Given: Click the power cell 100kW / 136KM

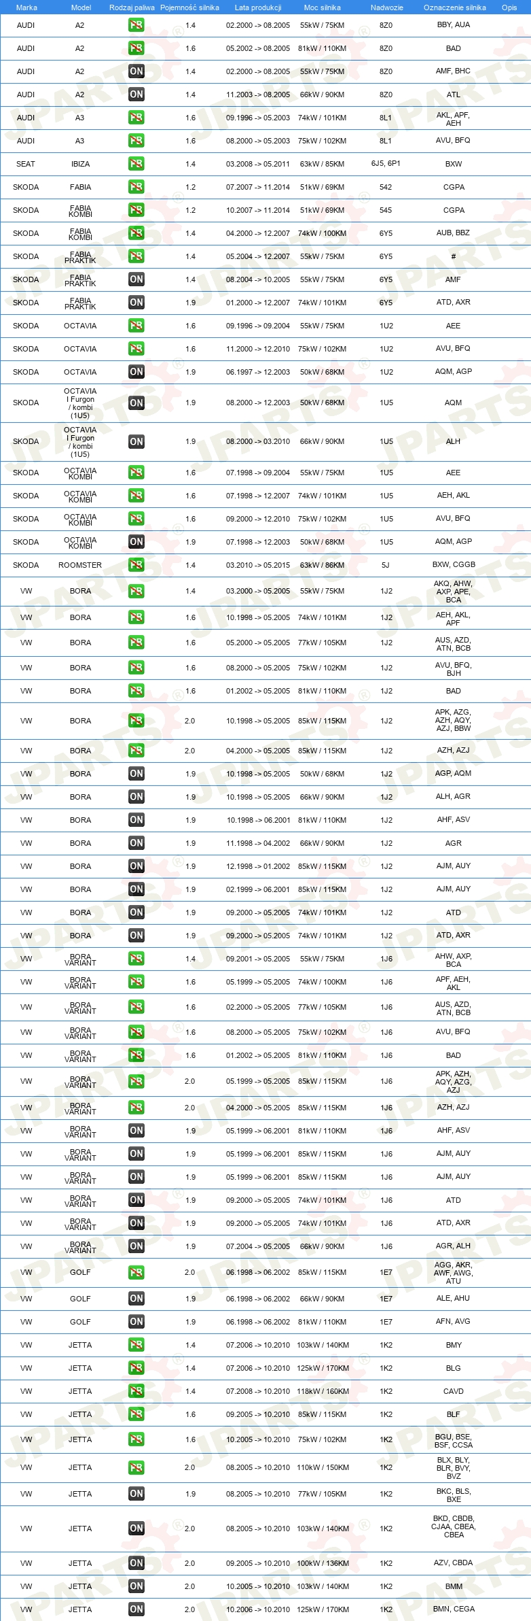Looking at the screenshot, I should pos(323,1563).
